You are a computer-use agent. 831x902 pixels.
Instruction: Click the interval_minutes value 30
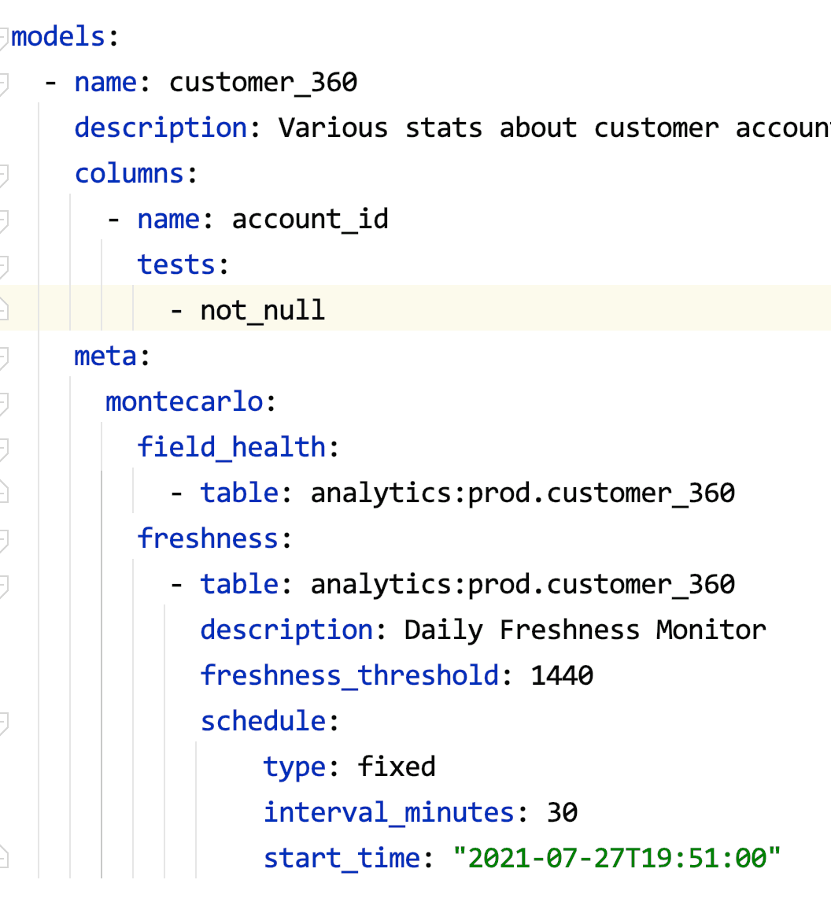[562, 812]
